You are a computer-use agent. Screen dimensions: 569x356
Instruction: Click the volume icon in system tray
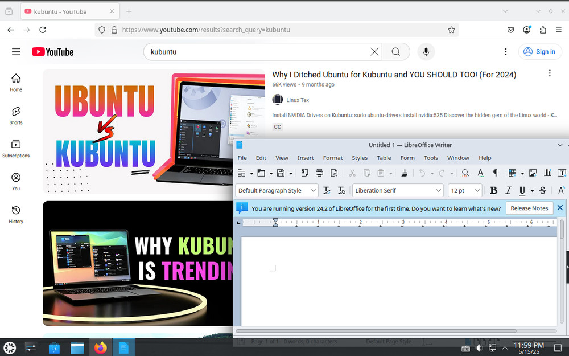(479, 348)
